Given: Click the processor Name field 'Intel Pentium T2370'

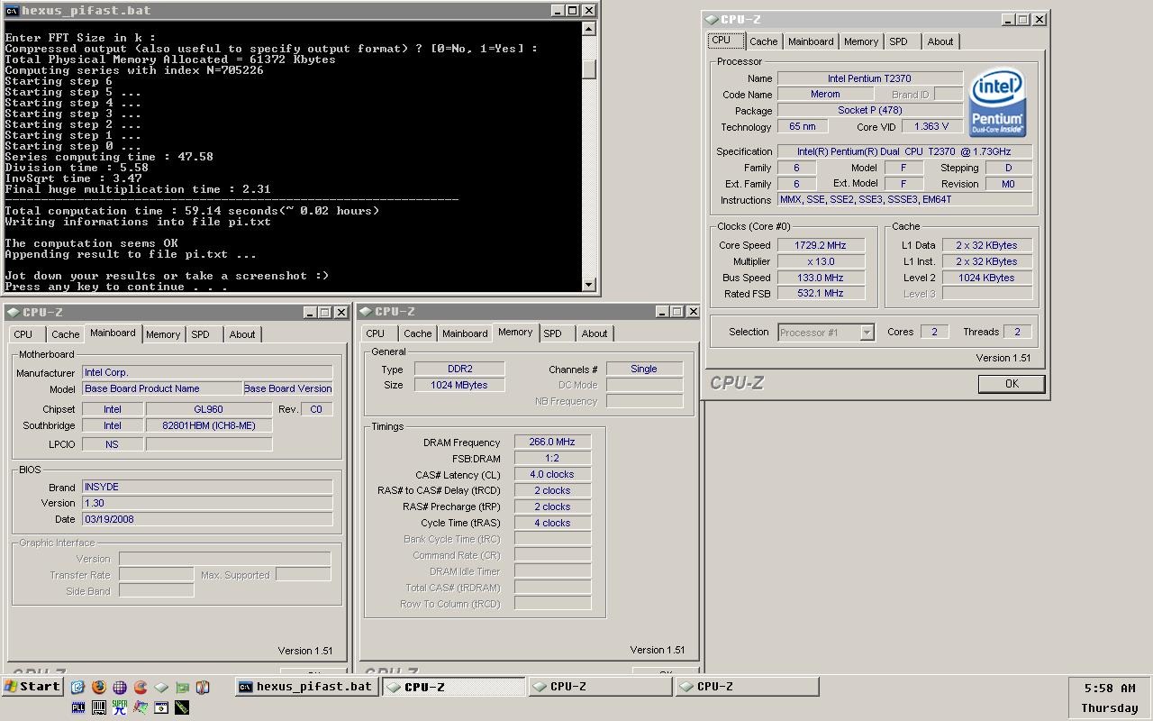Looking at the screenshot, I should click(x=869, y=78).
